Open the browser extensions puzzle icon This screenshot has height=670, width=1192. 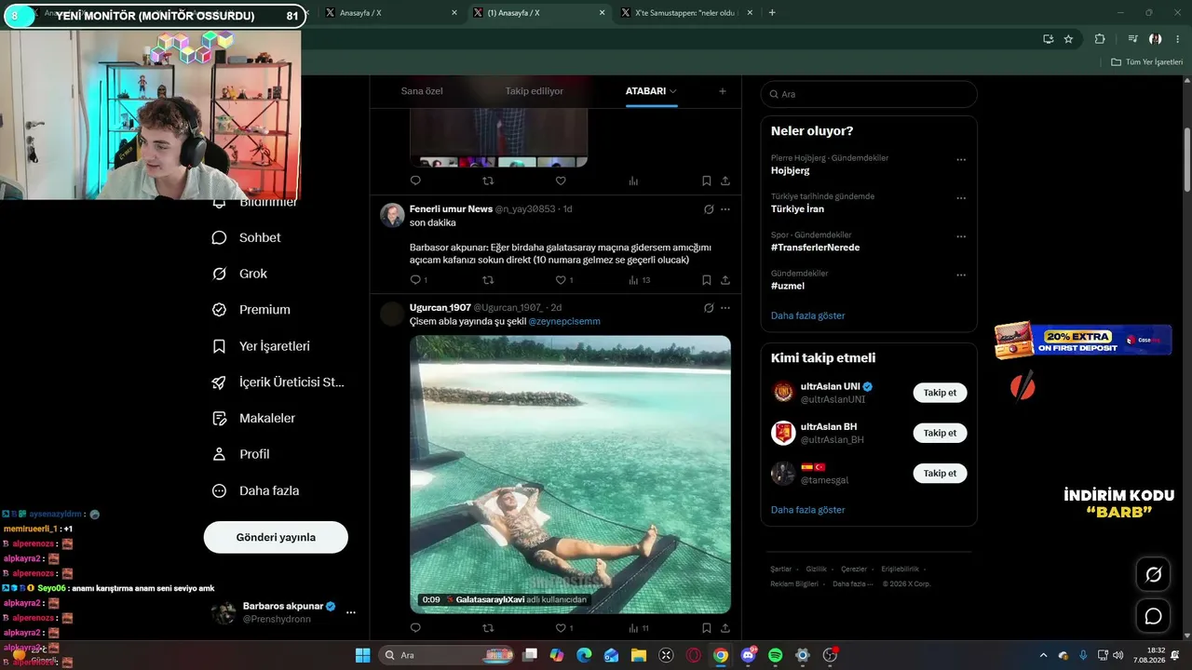coord(1100,39)
